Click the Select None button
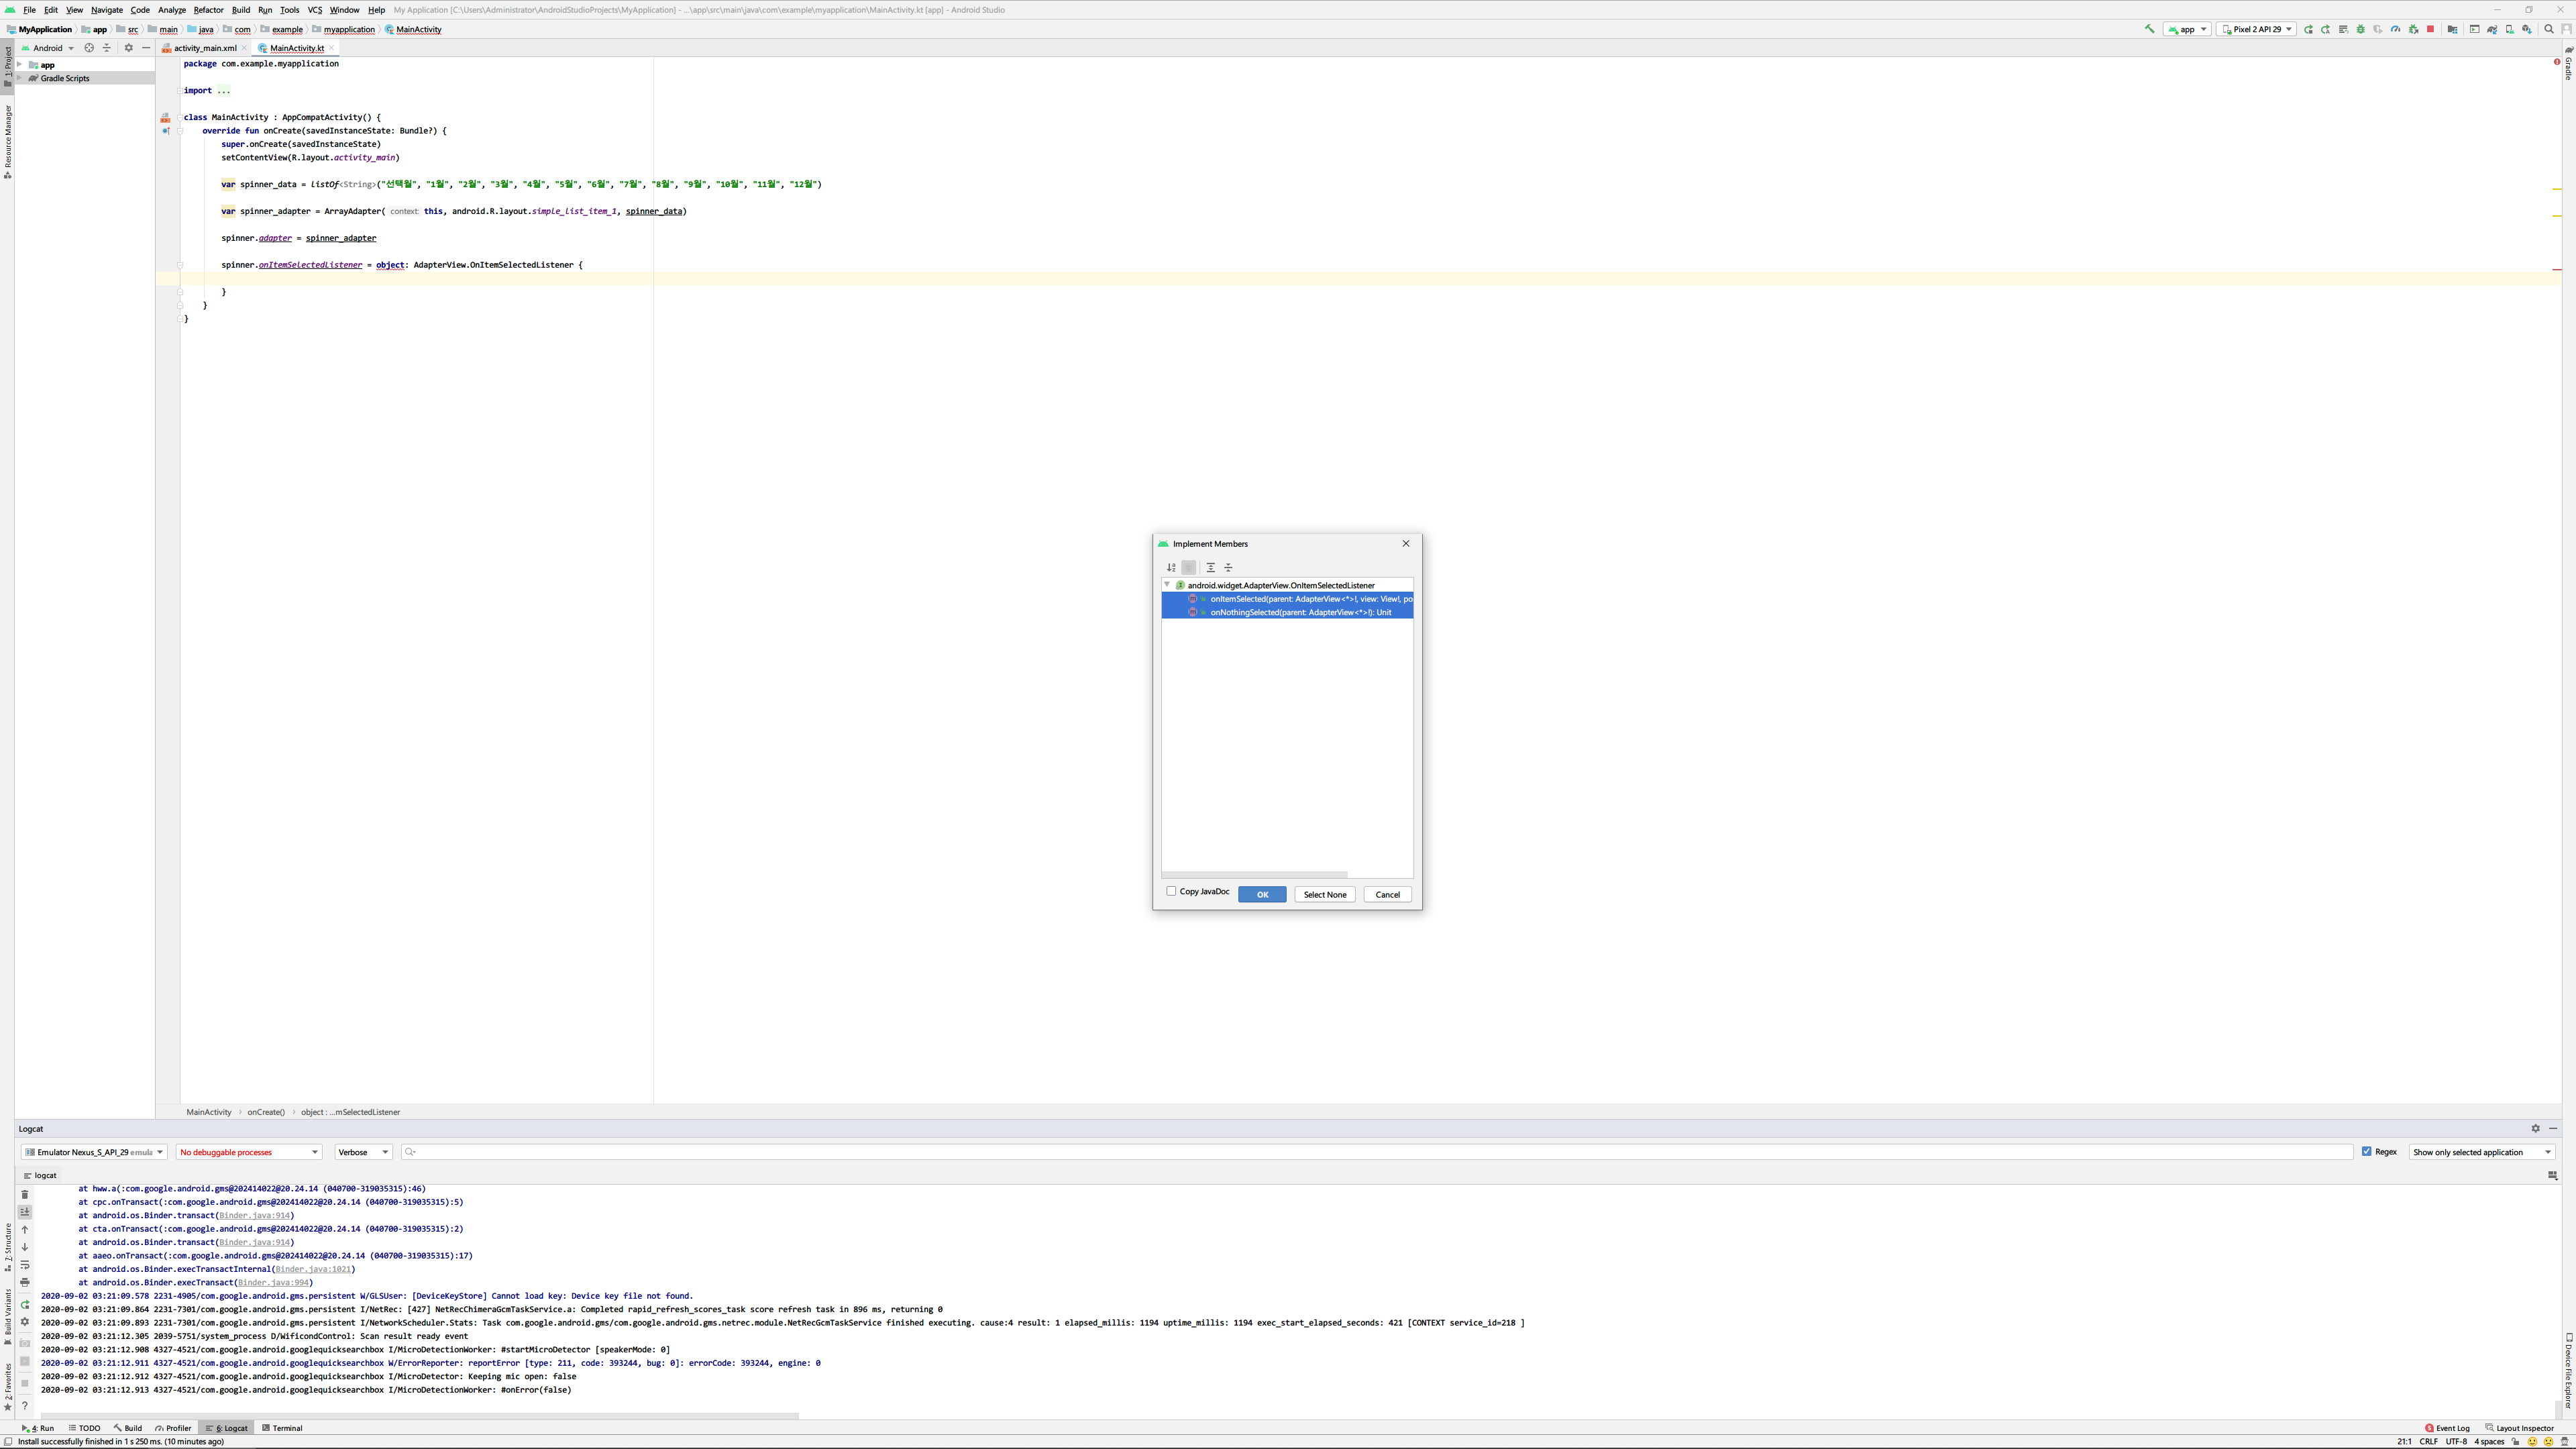Image resolution: width=2576 pixels, height=1449 pixels. pyautogui.click(x=1324, y=895)
